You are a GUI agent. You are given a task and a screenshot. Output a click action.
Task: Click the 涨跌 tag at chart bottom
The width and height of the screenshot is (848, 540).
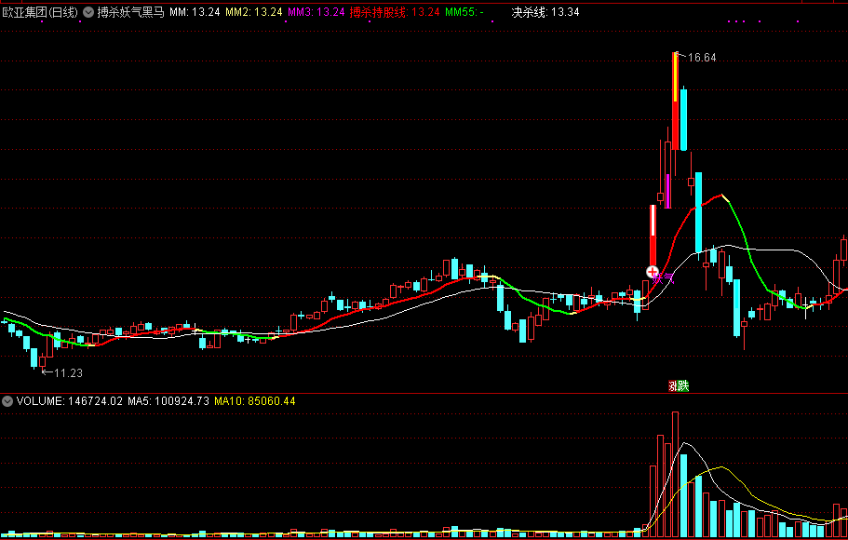pyautogui.click(x=679, y=385)
